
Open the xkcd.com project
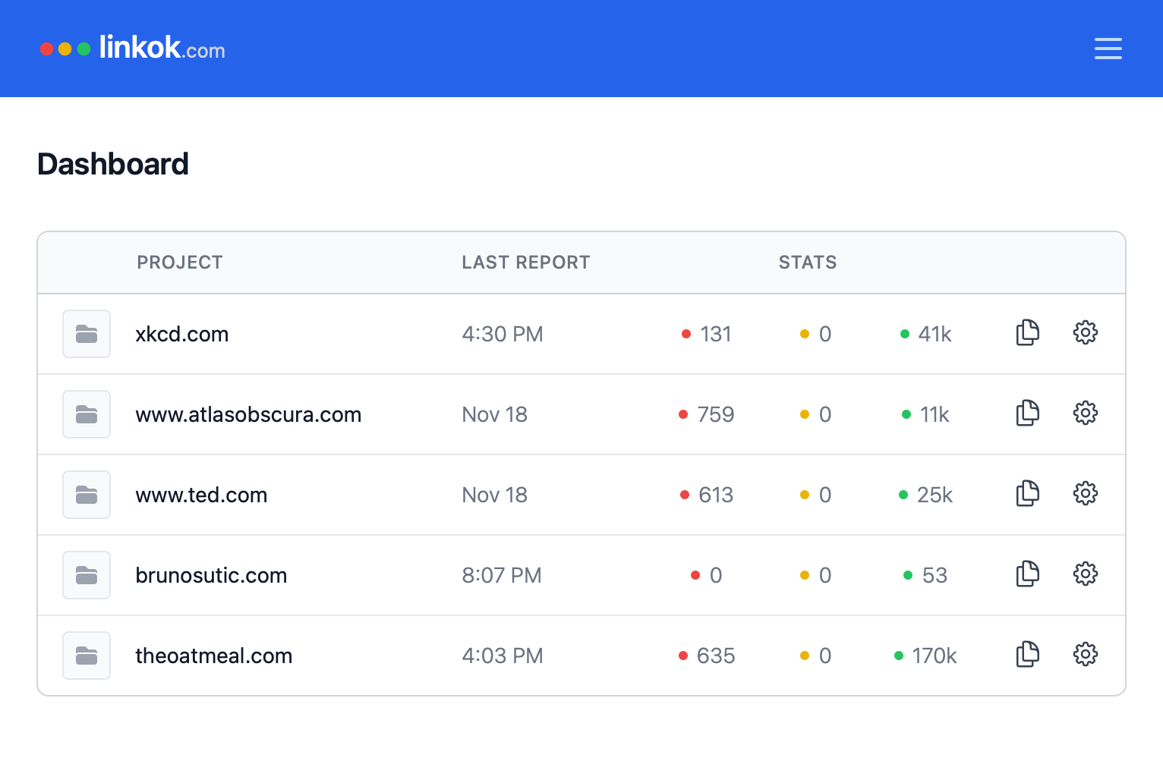coord(182,335)
